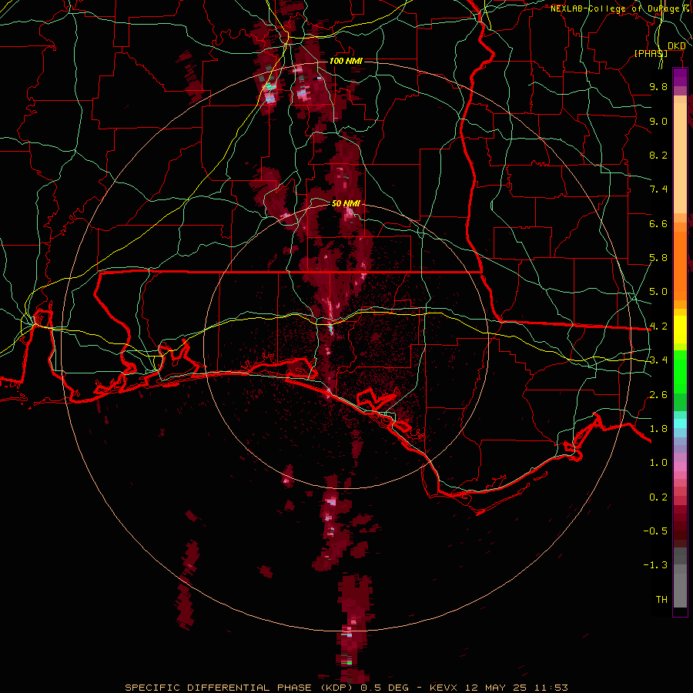
Task: Click the 1.8 legend value
Action: (658, 429)
